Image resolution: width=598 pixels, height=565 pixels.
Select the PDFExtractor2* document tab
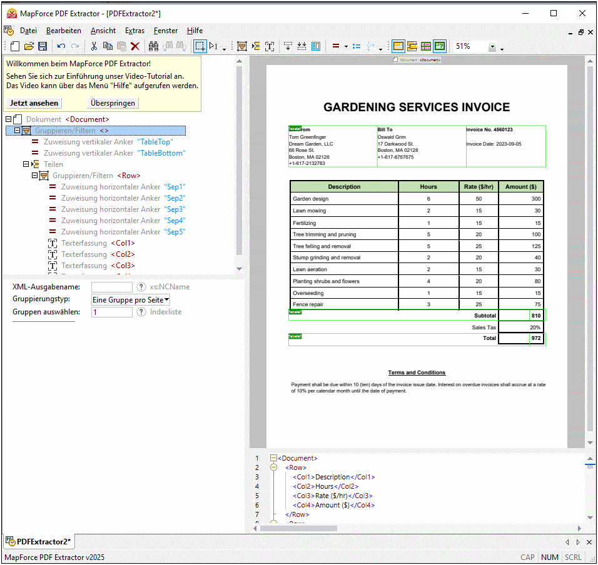pyautogui.click(x=39, y=541)
